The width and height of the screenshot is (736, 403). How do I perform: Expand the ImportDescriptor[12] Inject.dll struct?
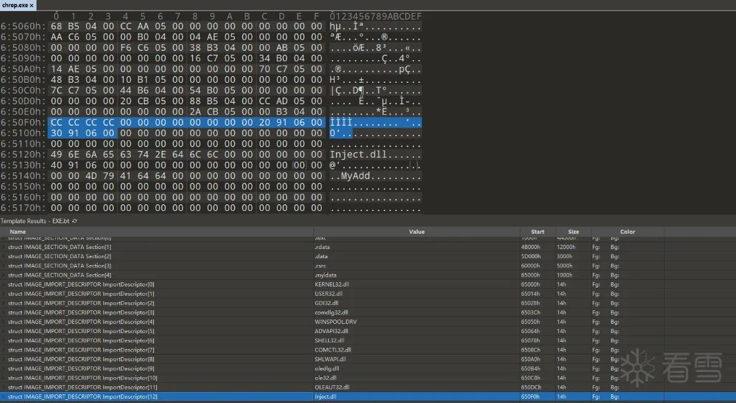point(4,397)
